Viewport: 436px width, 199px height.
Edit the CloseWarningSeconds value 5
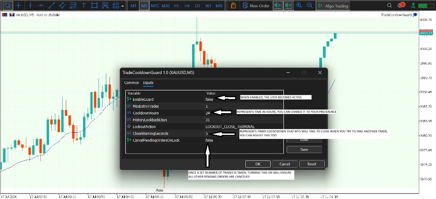[244, 134]
